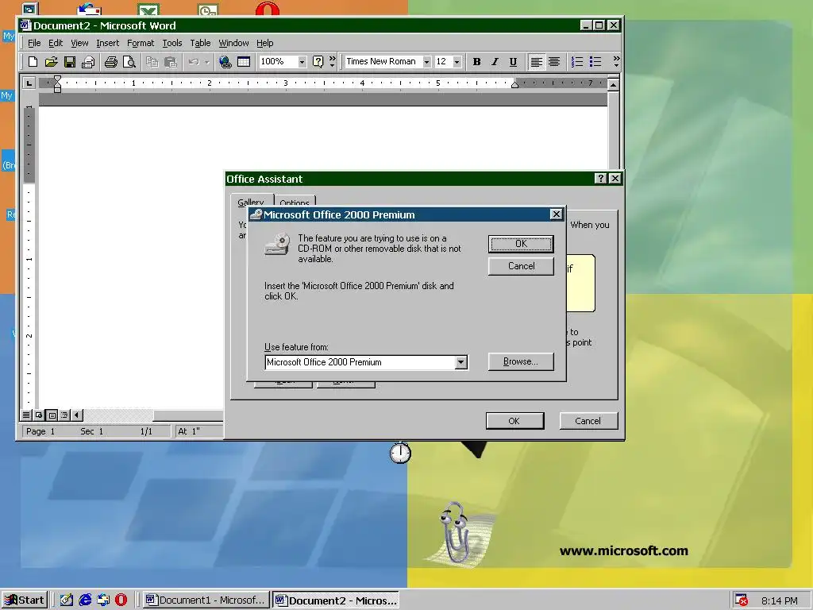Open the Table menu
The height and width of the screenshot is (610, 813).
200,43
